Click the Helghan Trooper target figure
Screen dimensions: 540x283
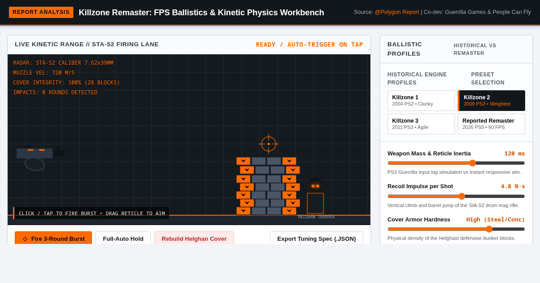[x=315, y=195]
